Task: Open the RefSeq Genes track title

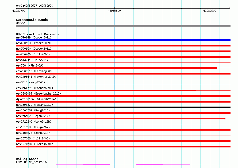Action: pyautogui.click(x=27, y=159)
